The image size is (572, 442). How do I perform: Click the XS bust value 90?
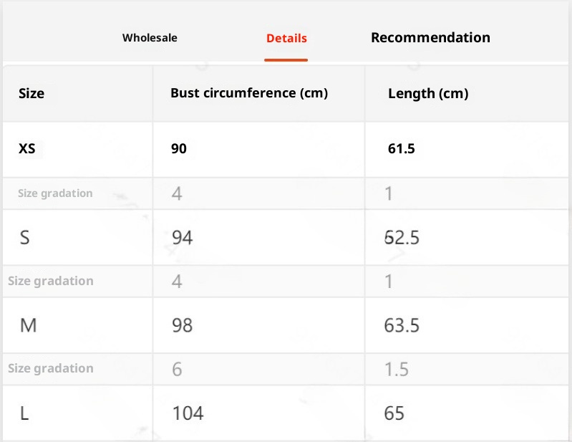[179, 149]
